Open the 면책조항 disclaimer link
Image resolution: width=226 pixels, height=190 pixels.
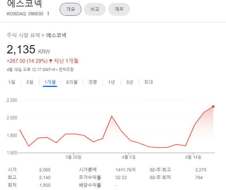coord(66,69)
